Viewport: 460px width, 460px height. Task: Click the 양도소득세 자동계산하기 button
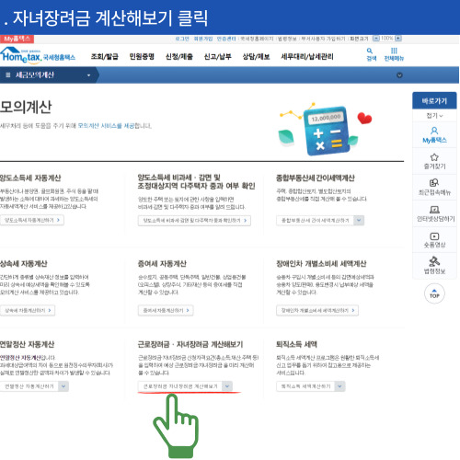tap(32, 220)
